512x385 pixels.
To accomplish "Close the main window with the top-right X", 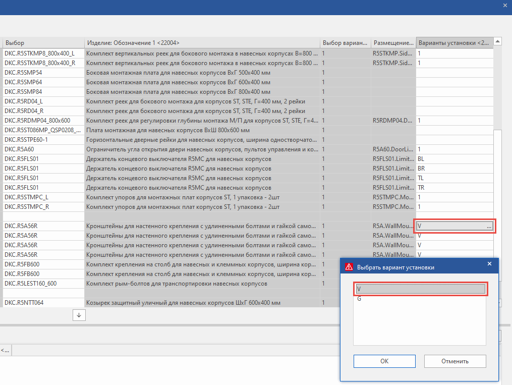I will tap(505, 6).
